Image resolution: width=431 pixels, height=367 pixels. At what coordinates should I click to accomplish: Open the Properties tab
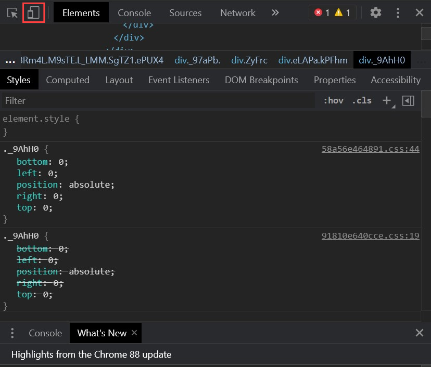pyautogui.click(x=335, y=80)
